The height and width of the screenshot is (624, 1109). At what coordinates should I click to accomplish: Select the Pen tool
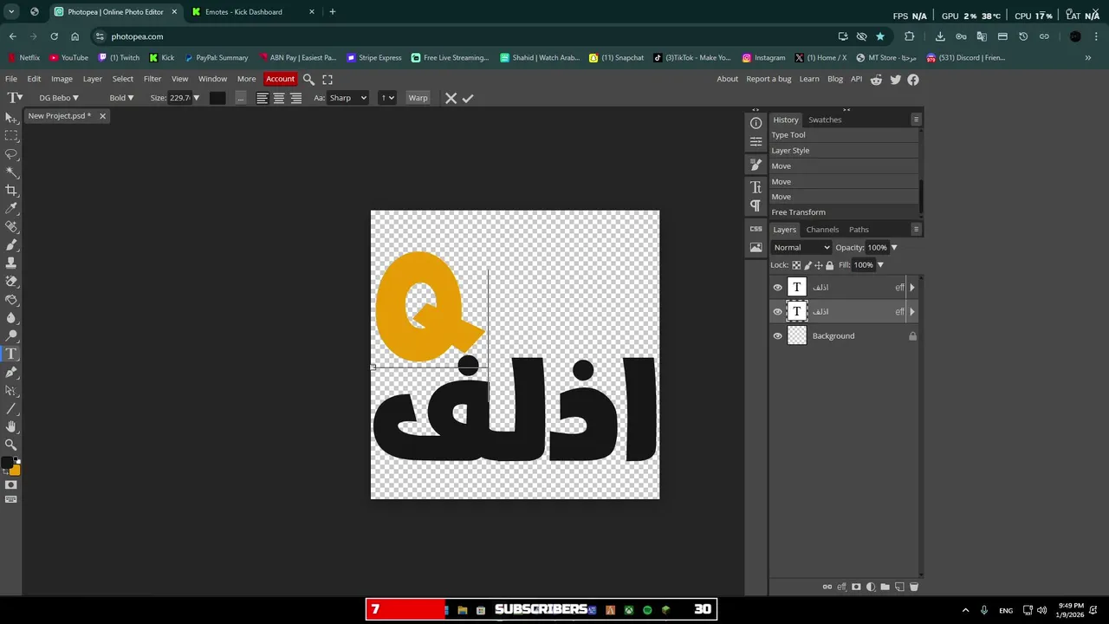(x=11, y=372)
